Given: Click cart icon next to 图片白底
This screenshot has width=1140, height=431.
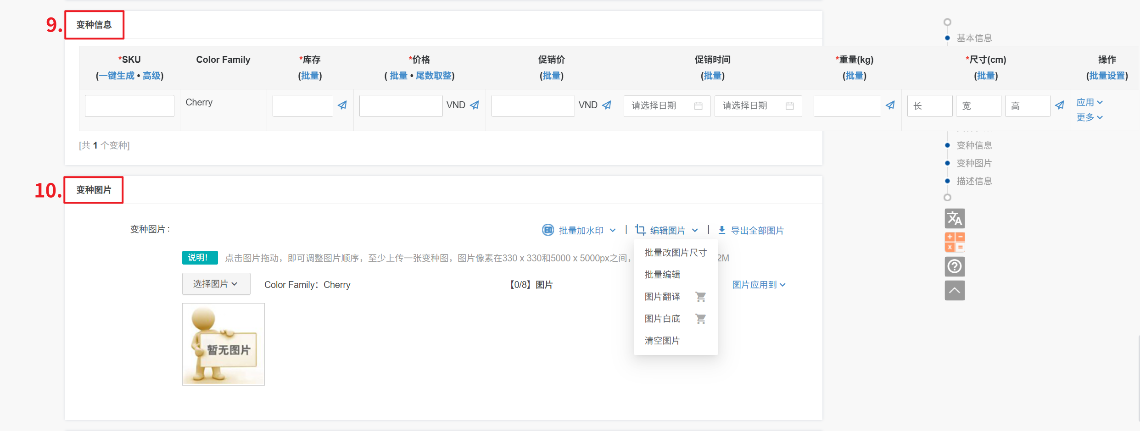Looking at the screenshot, I should (700, 319).
